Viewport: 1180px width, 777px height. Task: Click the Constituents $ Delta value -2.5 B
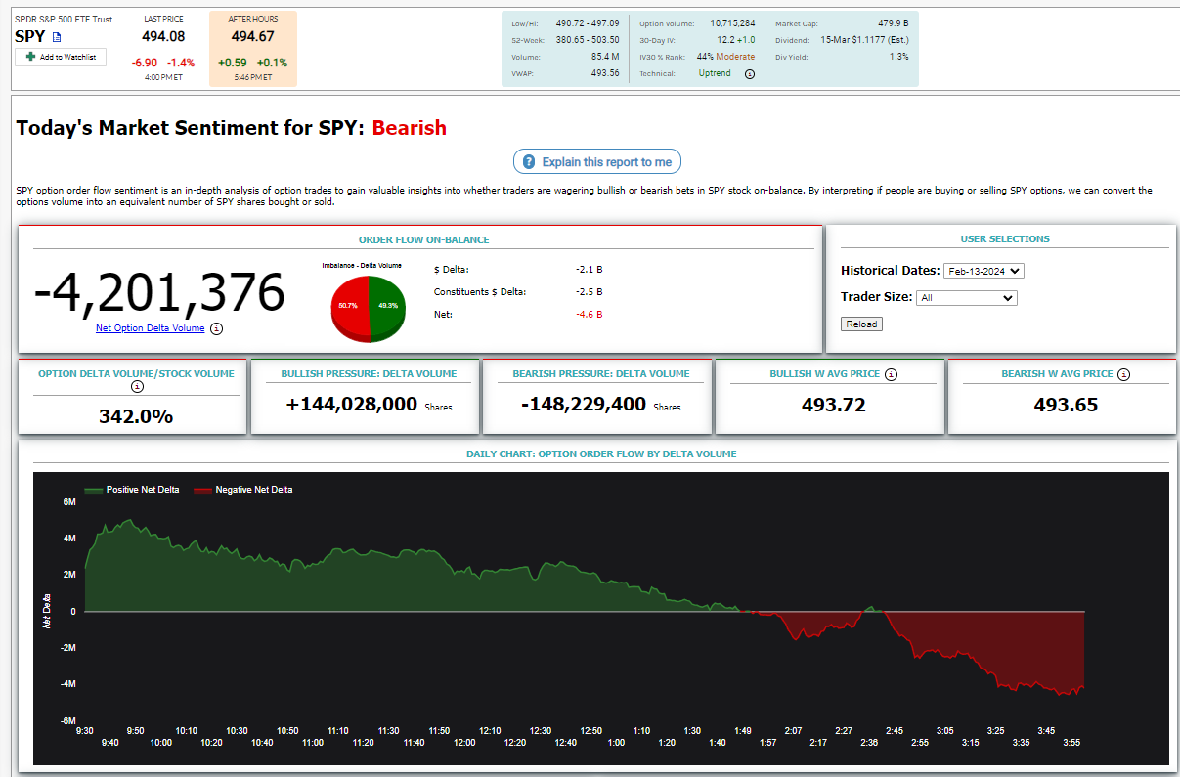pyautogui.click(x=590, y=291)
